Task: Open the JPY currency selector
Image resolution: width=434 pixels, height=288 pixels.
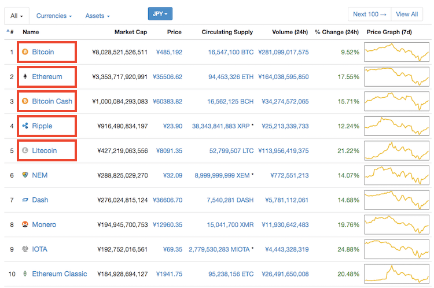Action: [x=160, y=13]
